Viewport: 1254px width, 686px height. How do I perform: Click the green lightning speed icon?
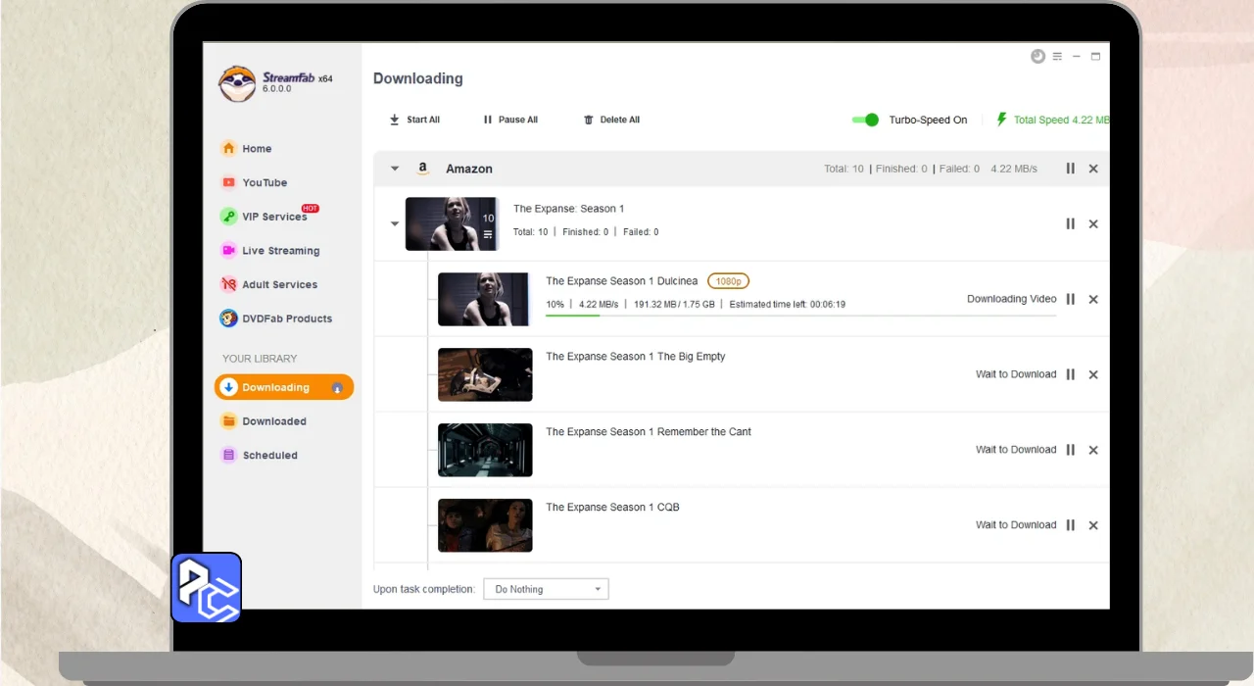point(1001,120)
